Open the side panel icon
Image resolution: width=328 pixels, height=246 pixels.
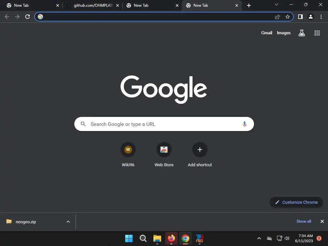pyautogui.click(x=300, y=17)
